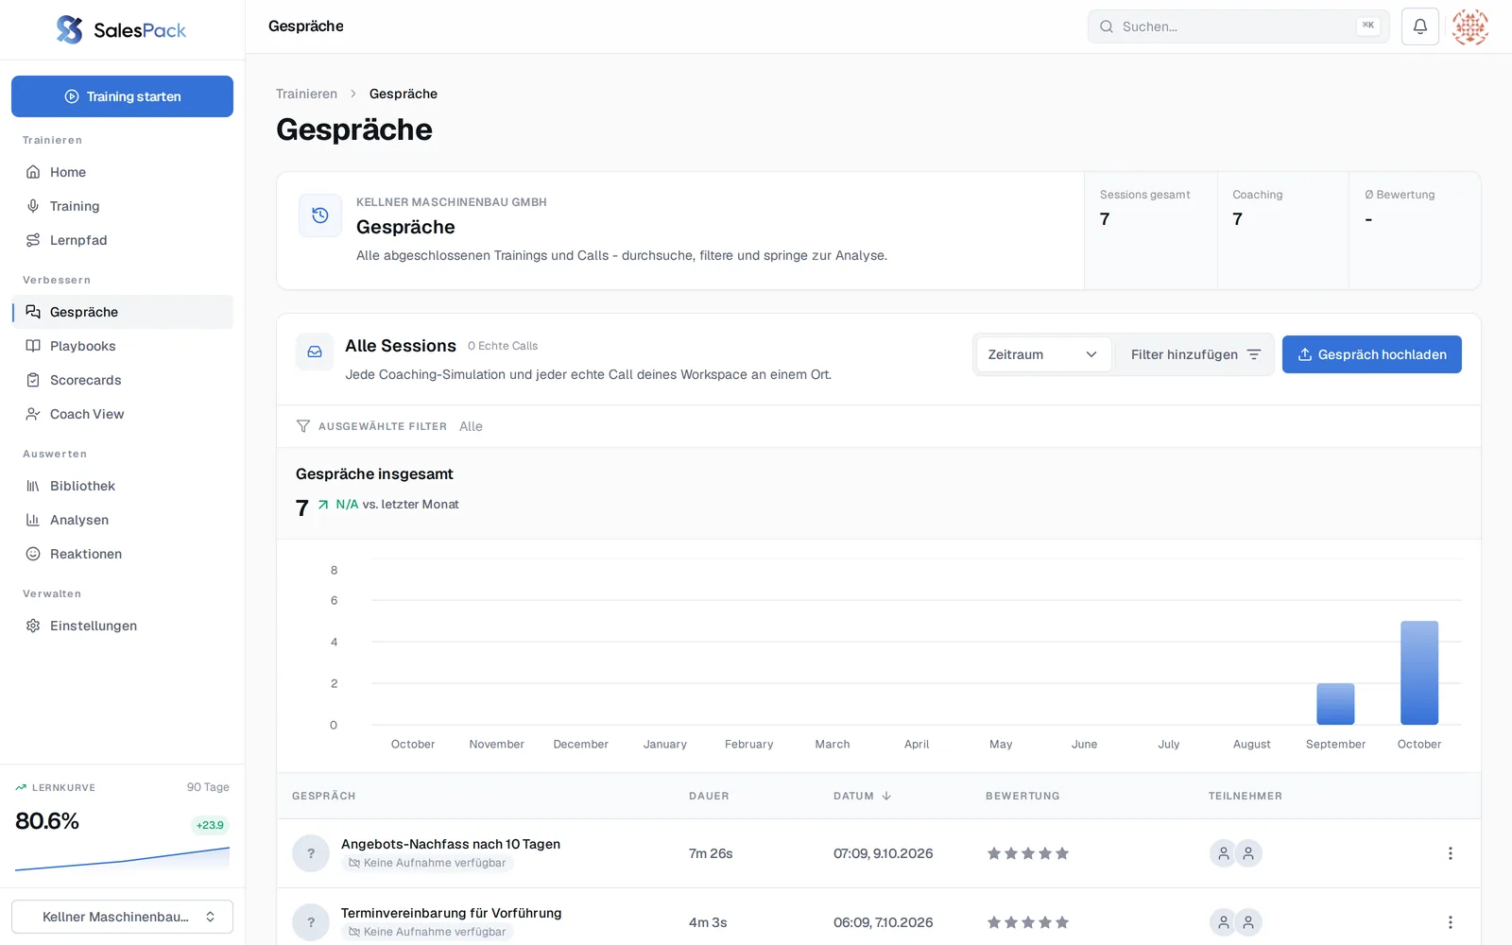Click the October chart bar on right
Image resolution: width=1512 pixels, height=945 pixels.
click(1419, 673)
